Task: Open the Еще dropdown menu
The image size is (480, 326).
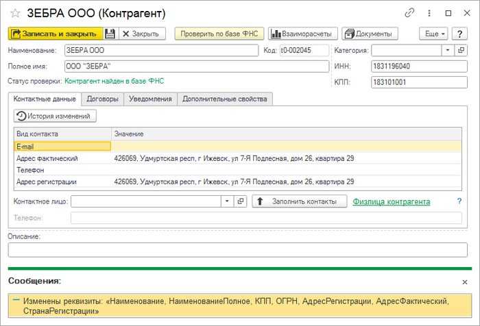Action: (433, 34)
